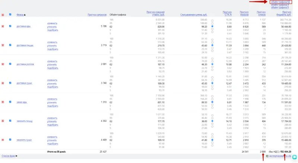
Task: Click the xls export file icon
Action: pyautogui.click(x=267, y=156)
